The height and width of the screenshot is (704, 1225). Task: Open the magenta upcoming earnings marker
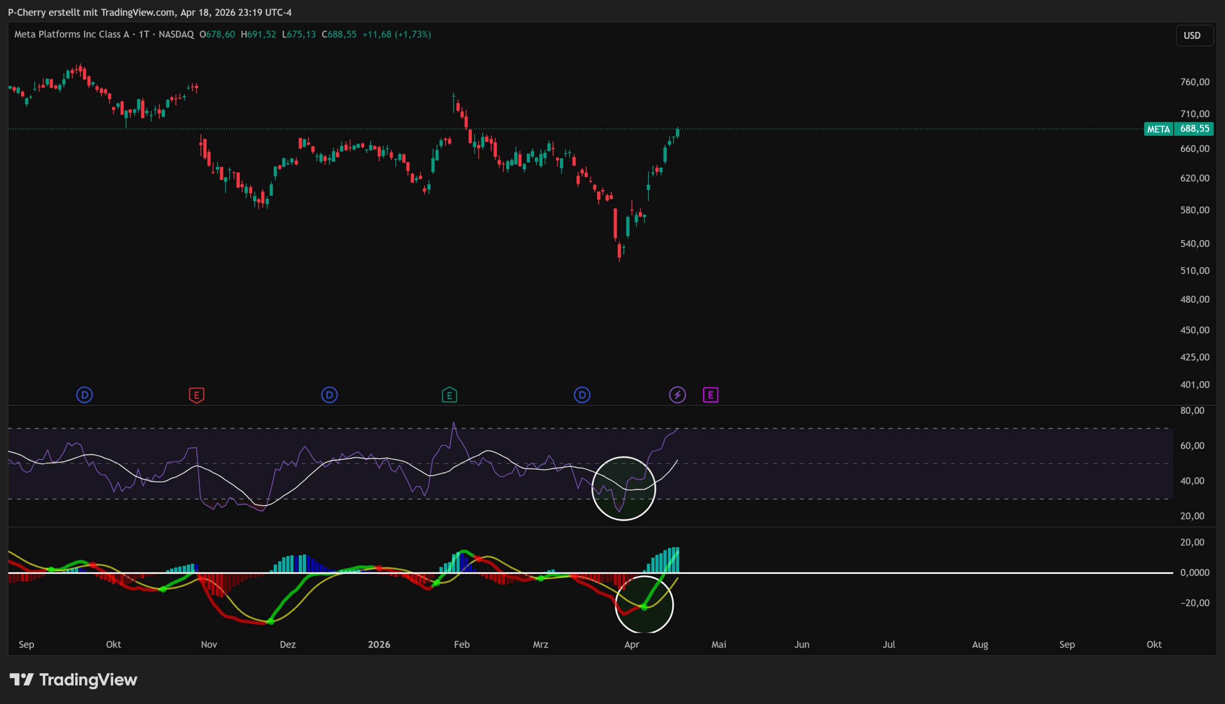711,395
